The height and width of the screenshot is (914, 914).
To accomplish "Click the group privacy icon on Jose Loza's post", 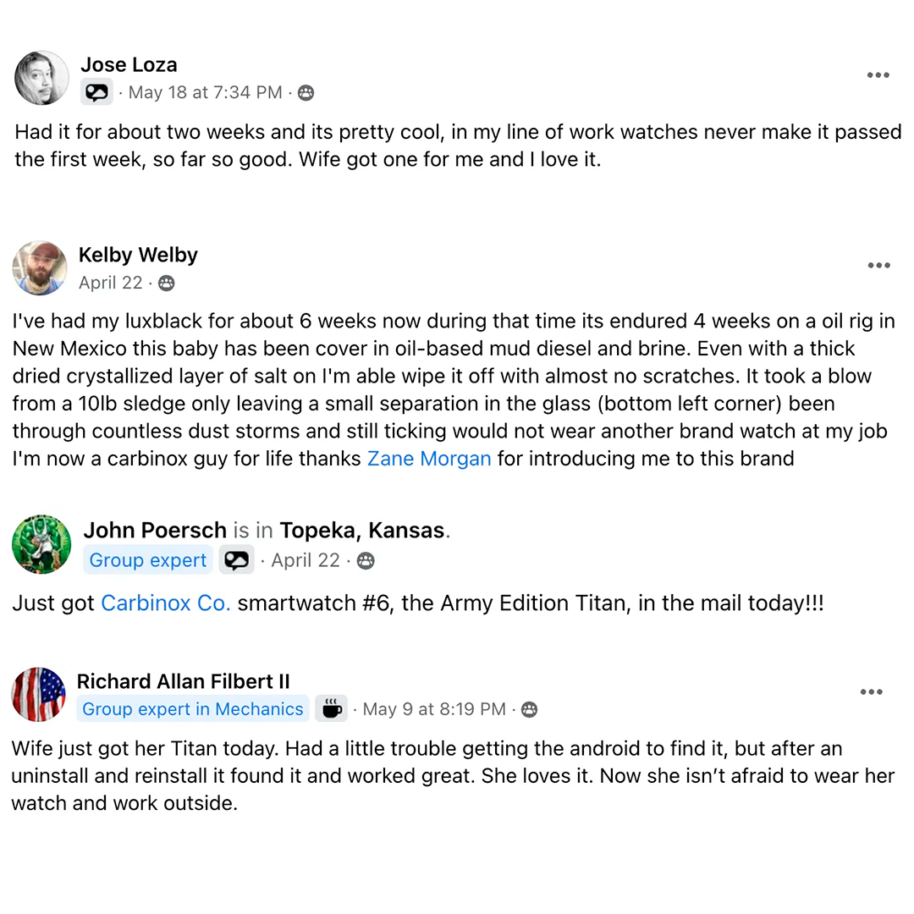I will 306,93.
